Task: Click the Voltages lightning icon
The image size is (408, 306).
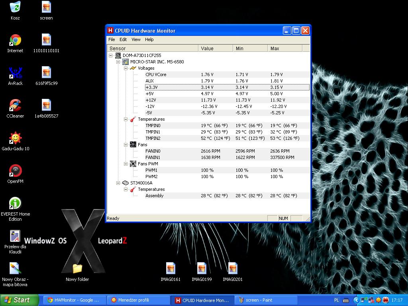Action: [x=133, y=68]
